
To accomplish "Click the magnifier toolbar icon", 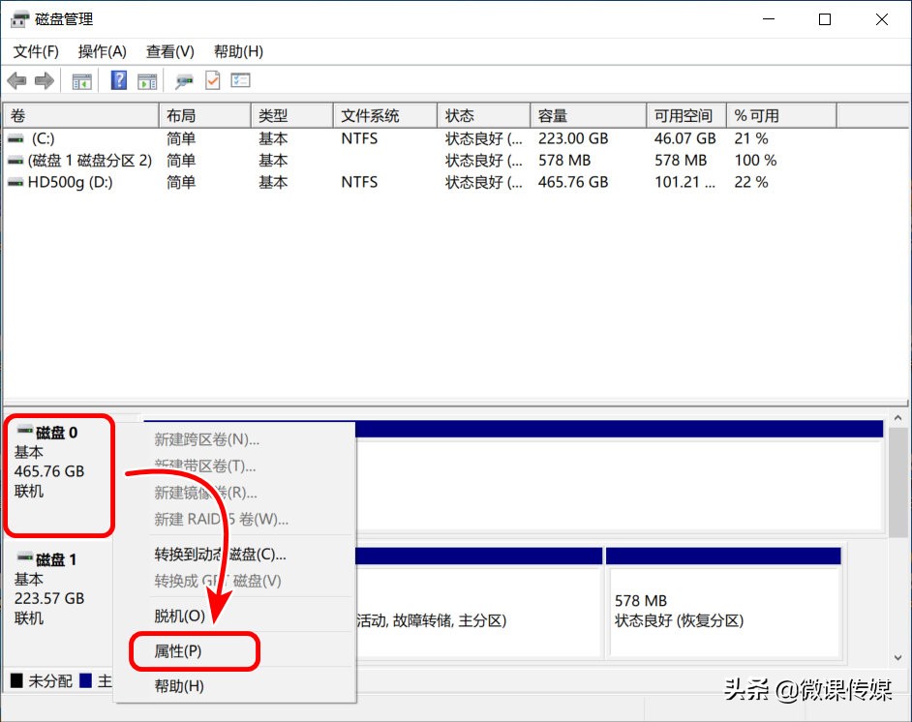I will click(x=184, y=80).
